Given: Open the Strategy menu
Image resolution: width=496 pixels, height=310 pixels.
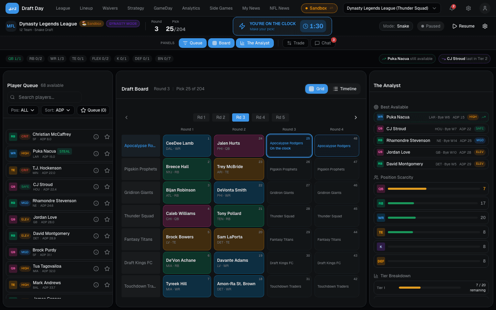Looking at the screenshot, I should (136, 8).
